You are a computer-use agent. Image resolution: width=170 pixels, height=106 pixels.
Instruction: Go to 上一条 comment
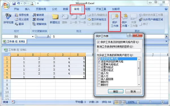point(73,19)
